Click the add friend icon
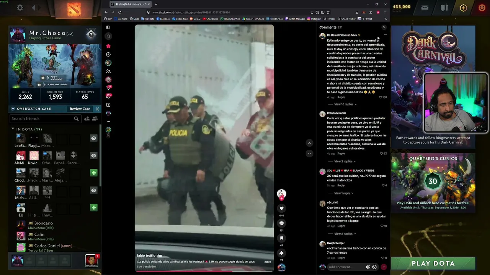 87,119
